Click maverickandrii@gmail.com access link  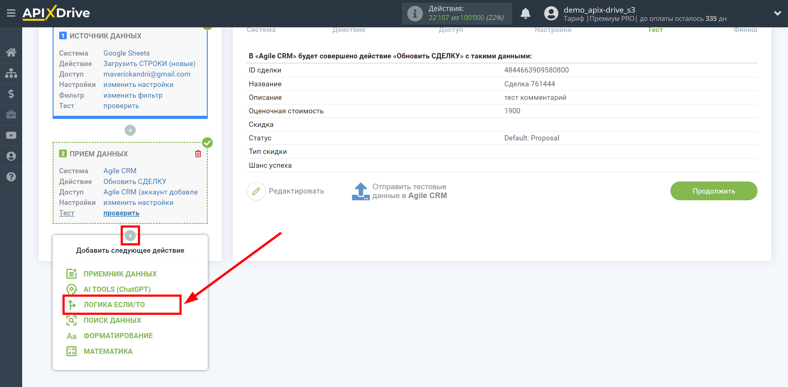click(x=147, y=74)
